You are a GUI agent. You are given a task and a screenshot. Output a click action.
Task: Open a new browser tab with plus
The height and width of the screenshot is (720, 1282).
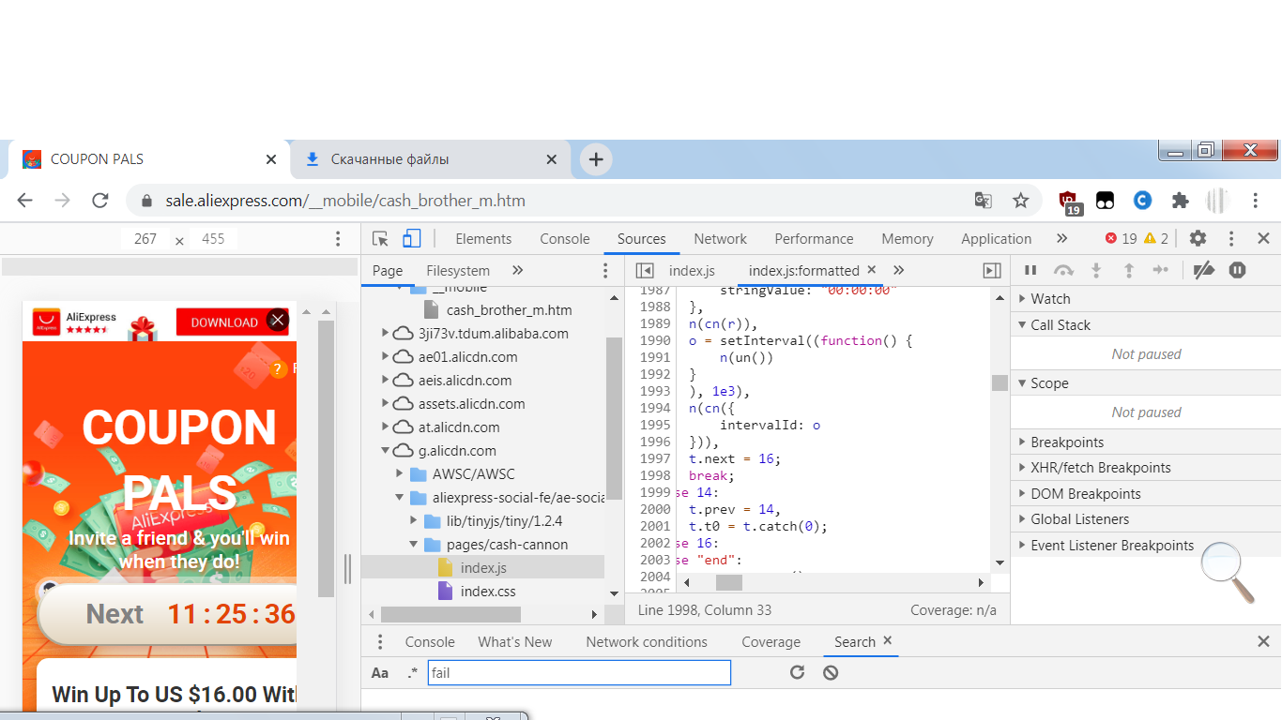coord(596,159)
